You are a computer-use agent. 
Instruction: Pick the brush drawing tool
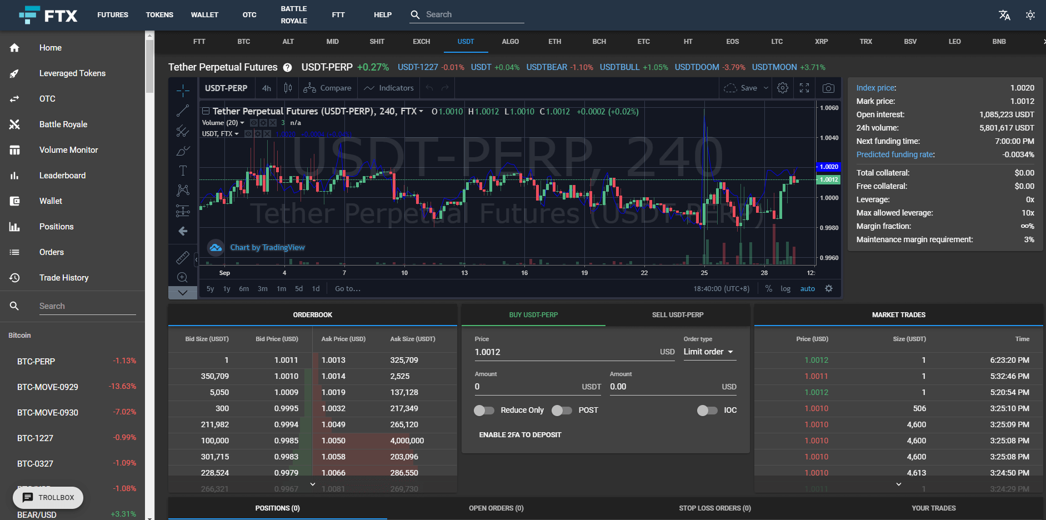pos(183,151)
